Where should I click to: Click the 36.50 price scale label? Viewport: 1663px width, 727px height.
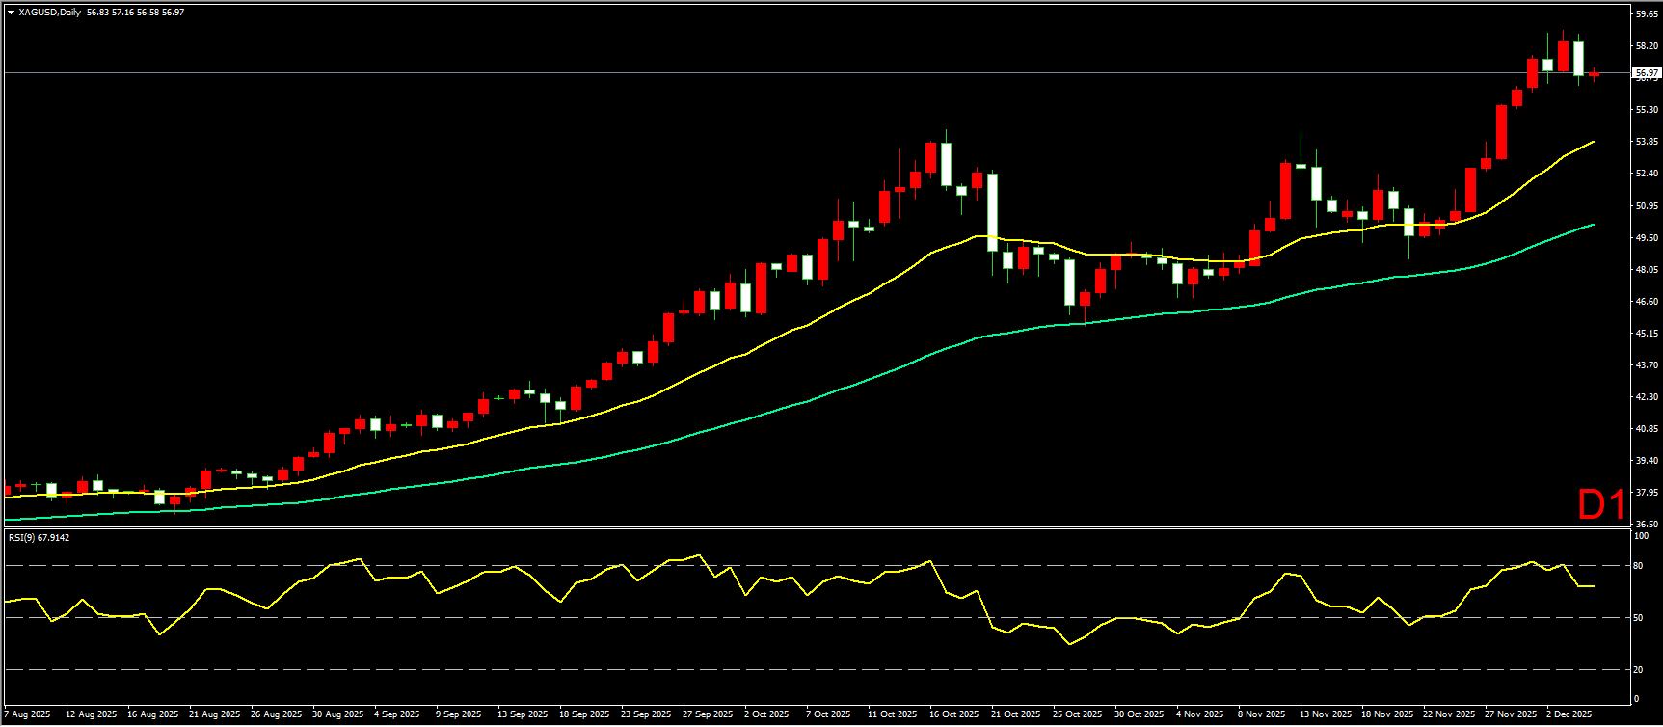(x=1647, y=525)
